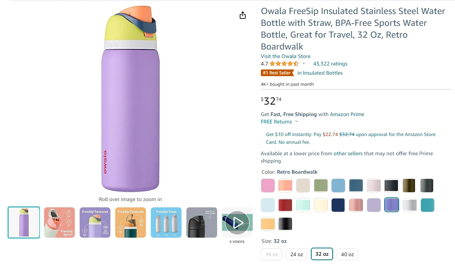Expand 43,322 customer ratings
This screenshot has width=455, height=265.
pyautogui.click(x=330, y=63)
